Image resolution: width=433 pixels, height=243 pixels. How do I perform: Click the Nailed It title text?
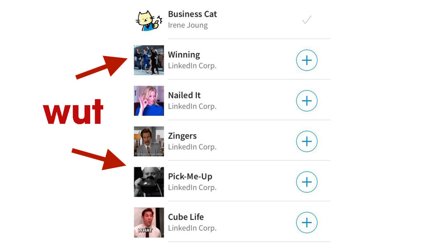click(184, 95)
